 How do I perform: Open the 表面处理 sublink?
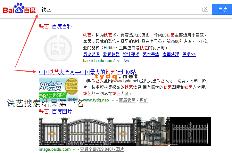point(171,54)
